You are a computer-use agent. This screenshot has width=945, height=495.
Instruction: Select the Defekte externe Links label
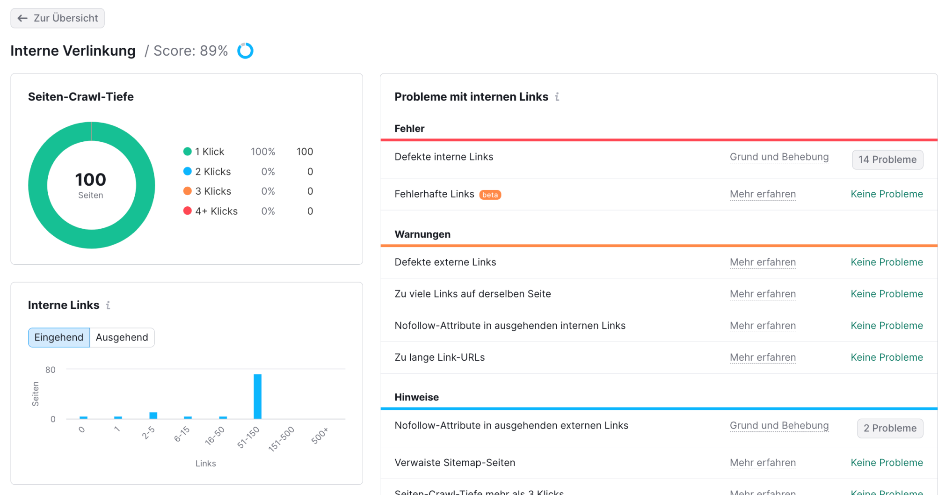(445, 262)
